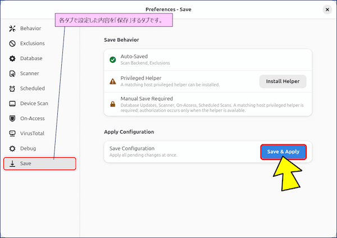Switch to the Exclusions tab
The image size is (337, 238).
coord(39,43)
